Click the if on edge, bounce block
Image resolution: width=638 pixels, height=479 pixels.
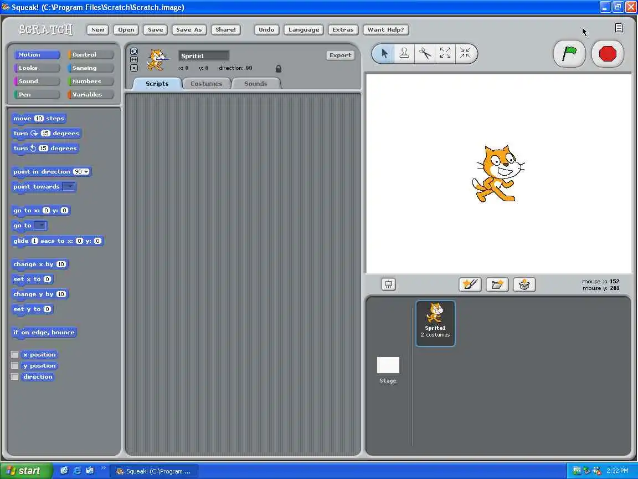coord(44,333)
